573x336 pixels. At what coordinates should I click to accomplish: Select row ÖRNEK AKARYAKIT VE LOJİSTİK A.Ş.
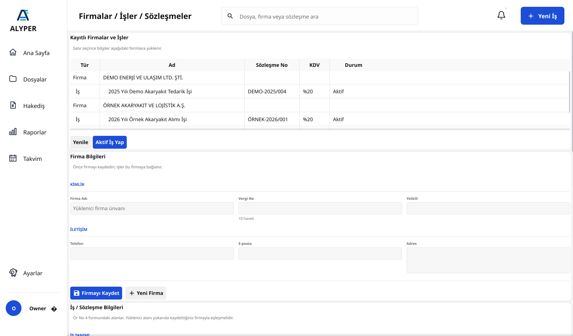(319, 105)
